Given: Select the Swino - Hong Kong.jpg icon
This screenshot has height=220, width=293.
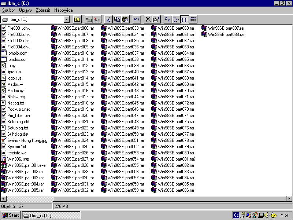Looking at the screenshot, I should [x=4, y=140].
